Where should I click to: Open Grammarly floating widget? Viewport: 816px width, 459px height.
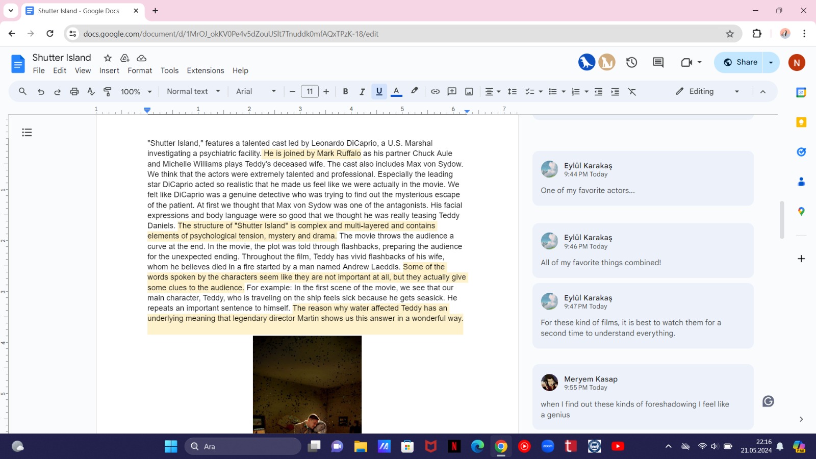tap(768, 401)
